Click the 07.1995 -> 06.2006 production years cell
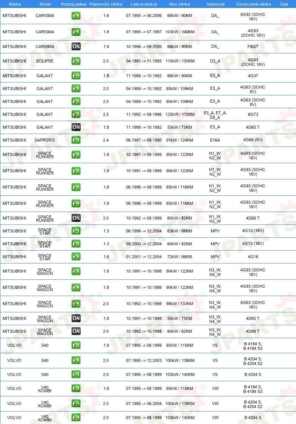This screenshot has width=296, height=424. click(144, 16)
